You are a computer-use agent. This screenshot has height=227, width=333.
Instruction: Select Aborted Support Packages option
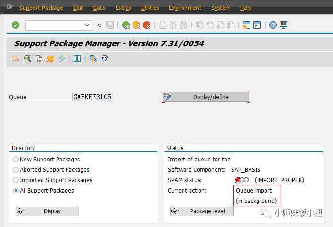pyautogui.click(x=16, y=170)
